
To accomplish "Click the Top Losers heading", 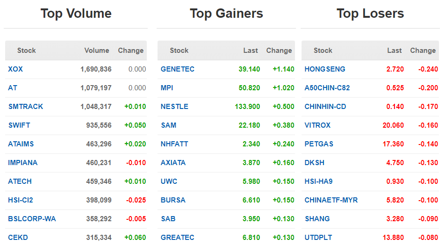I will [370, 14].
